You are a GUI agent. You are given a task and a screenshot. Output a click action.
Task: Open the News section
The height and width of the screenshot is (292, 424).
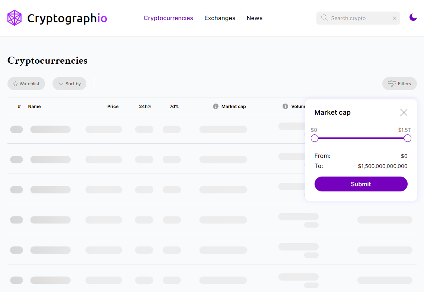255,18
